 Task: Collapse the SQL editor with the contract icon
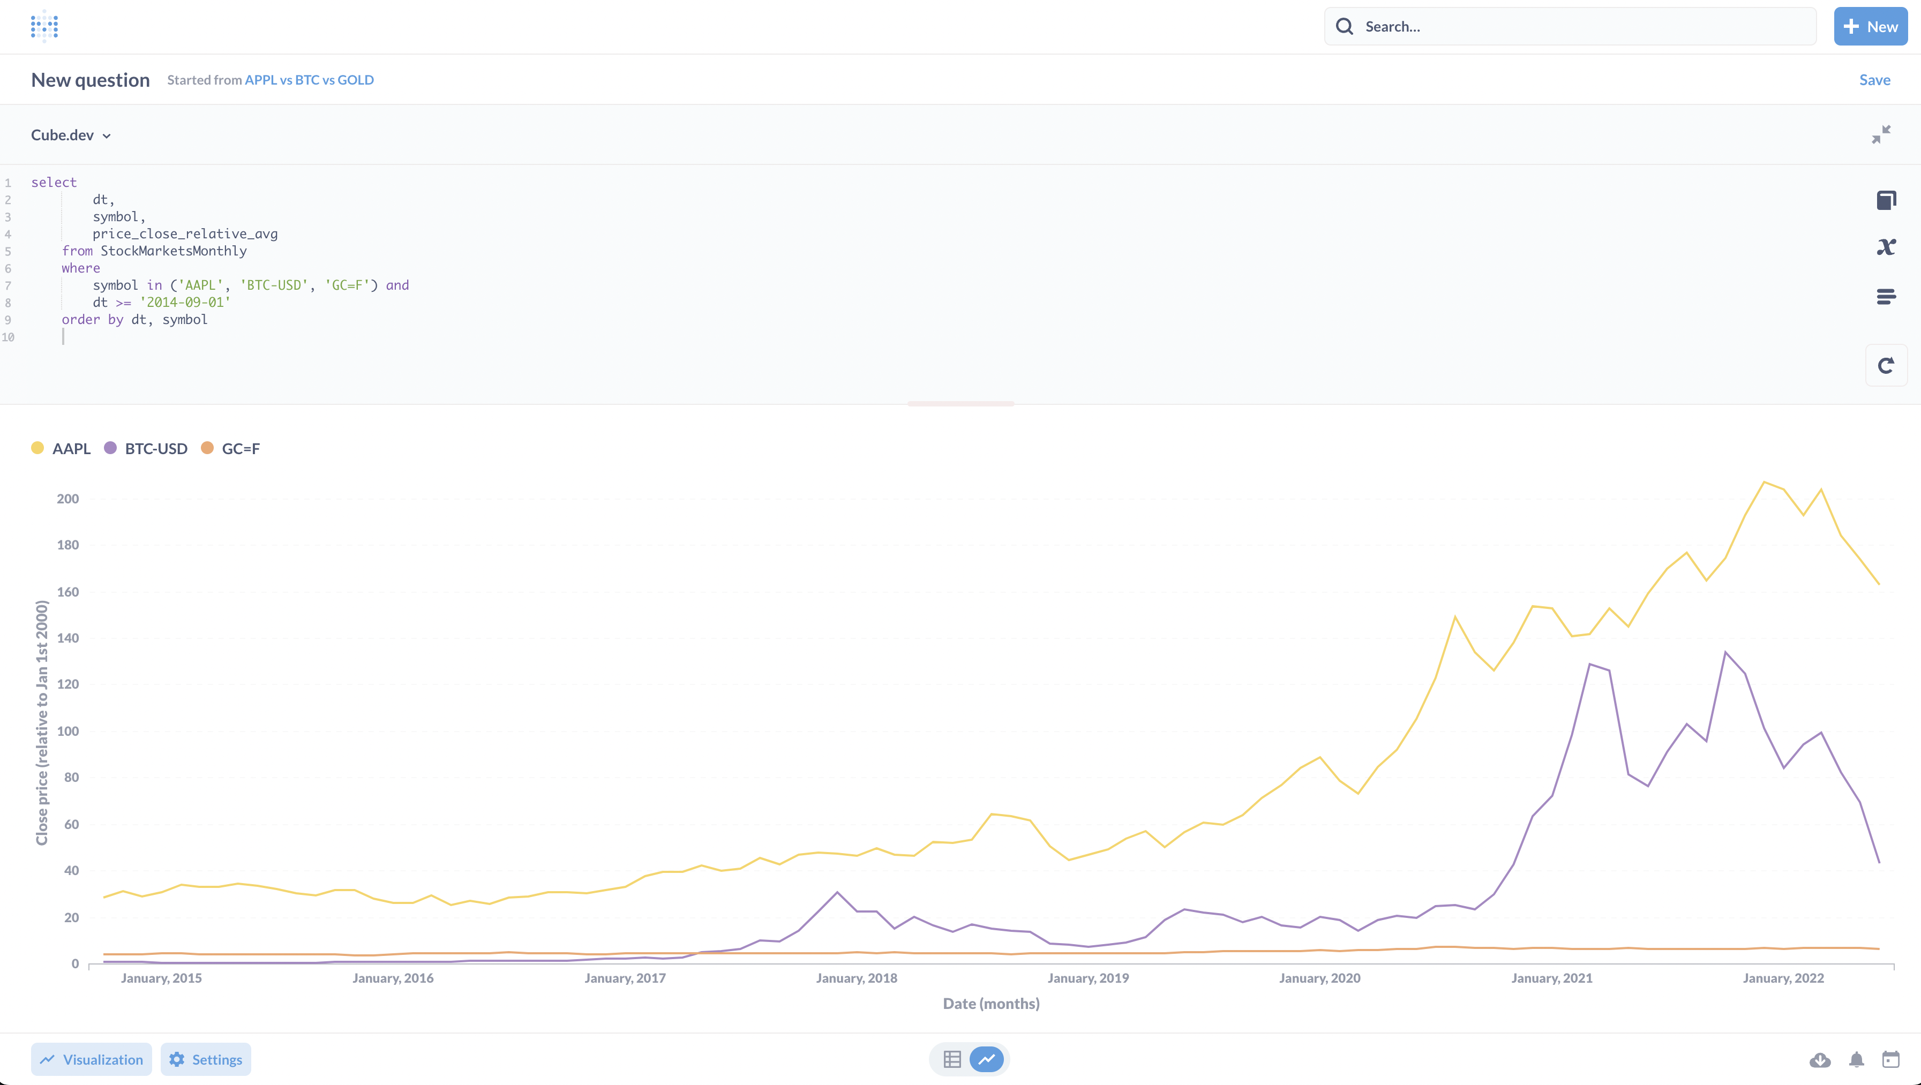coord(1881,135)
